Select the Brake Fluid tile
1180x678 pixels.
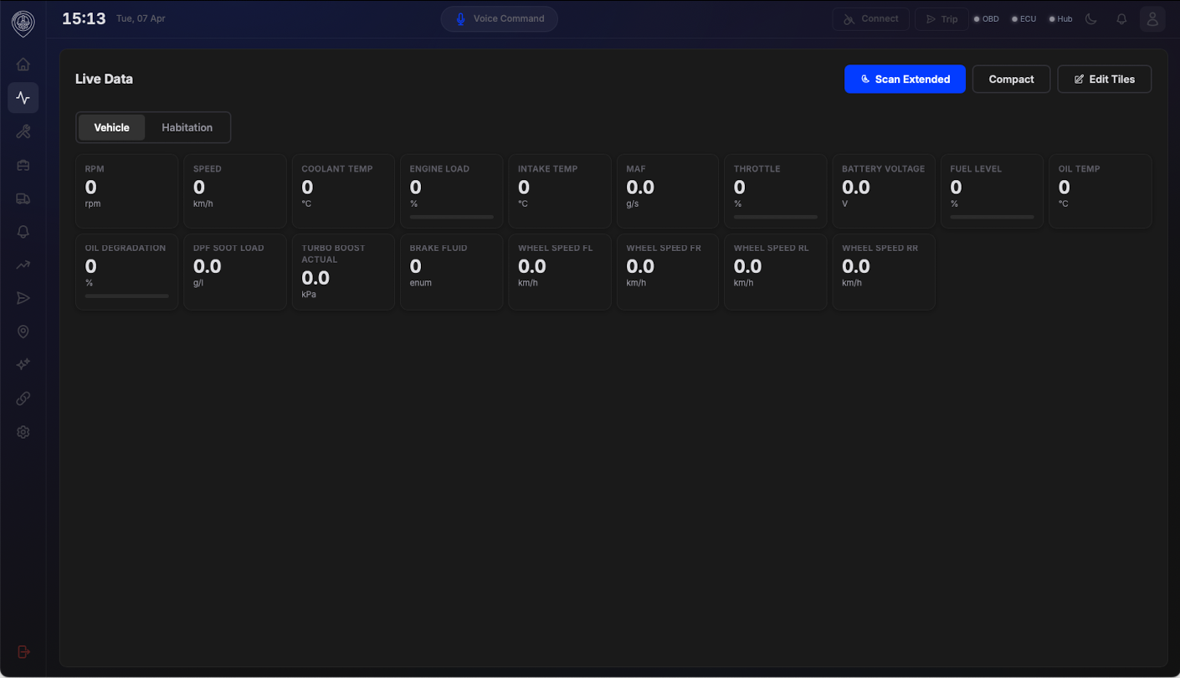[451, 272]
